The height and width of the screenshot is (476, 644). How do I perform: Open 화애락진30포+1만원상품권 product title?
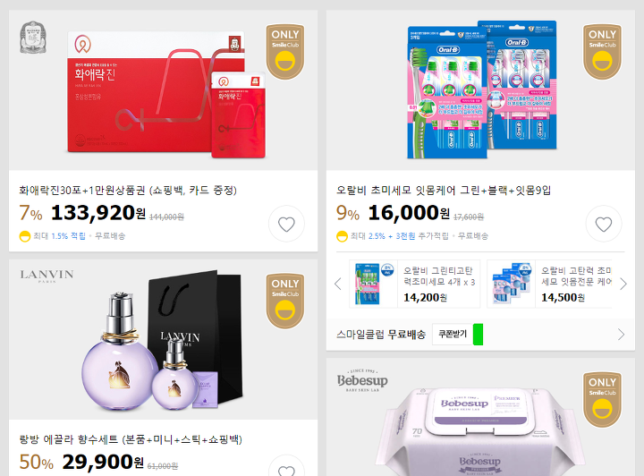tap(128, 191)
